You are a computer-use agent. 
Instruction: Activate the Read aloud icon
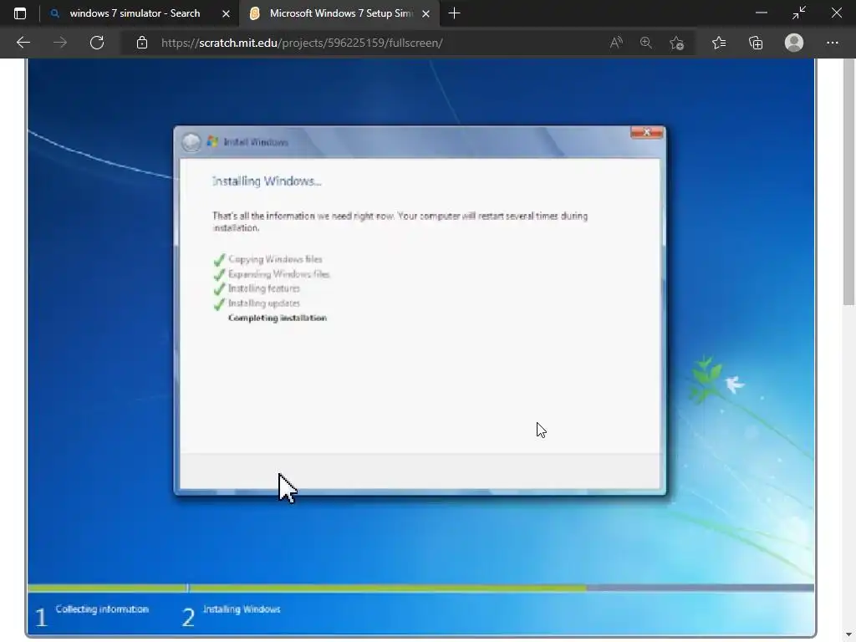[x=616, y=43]
